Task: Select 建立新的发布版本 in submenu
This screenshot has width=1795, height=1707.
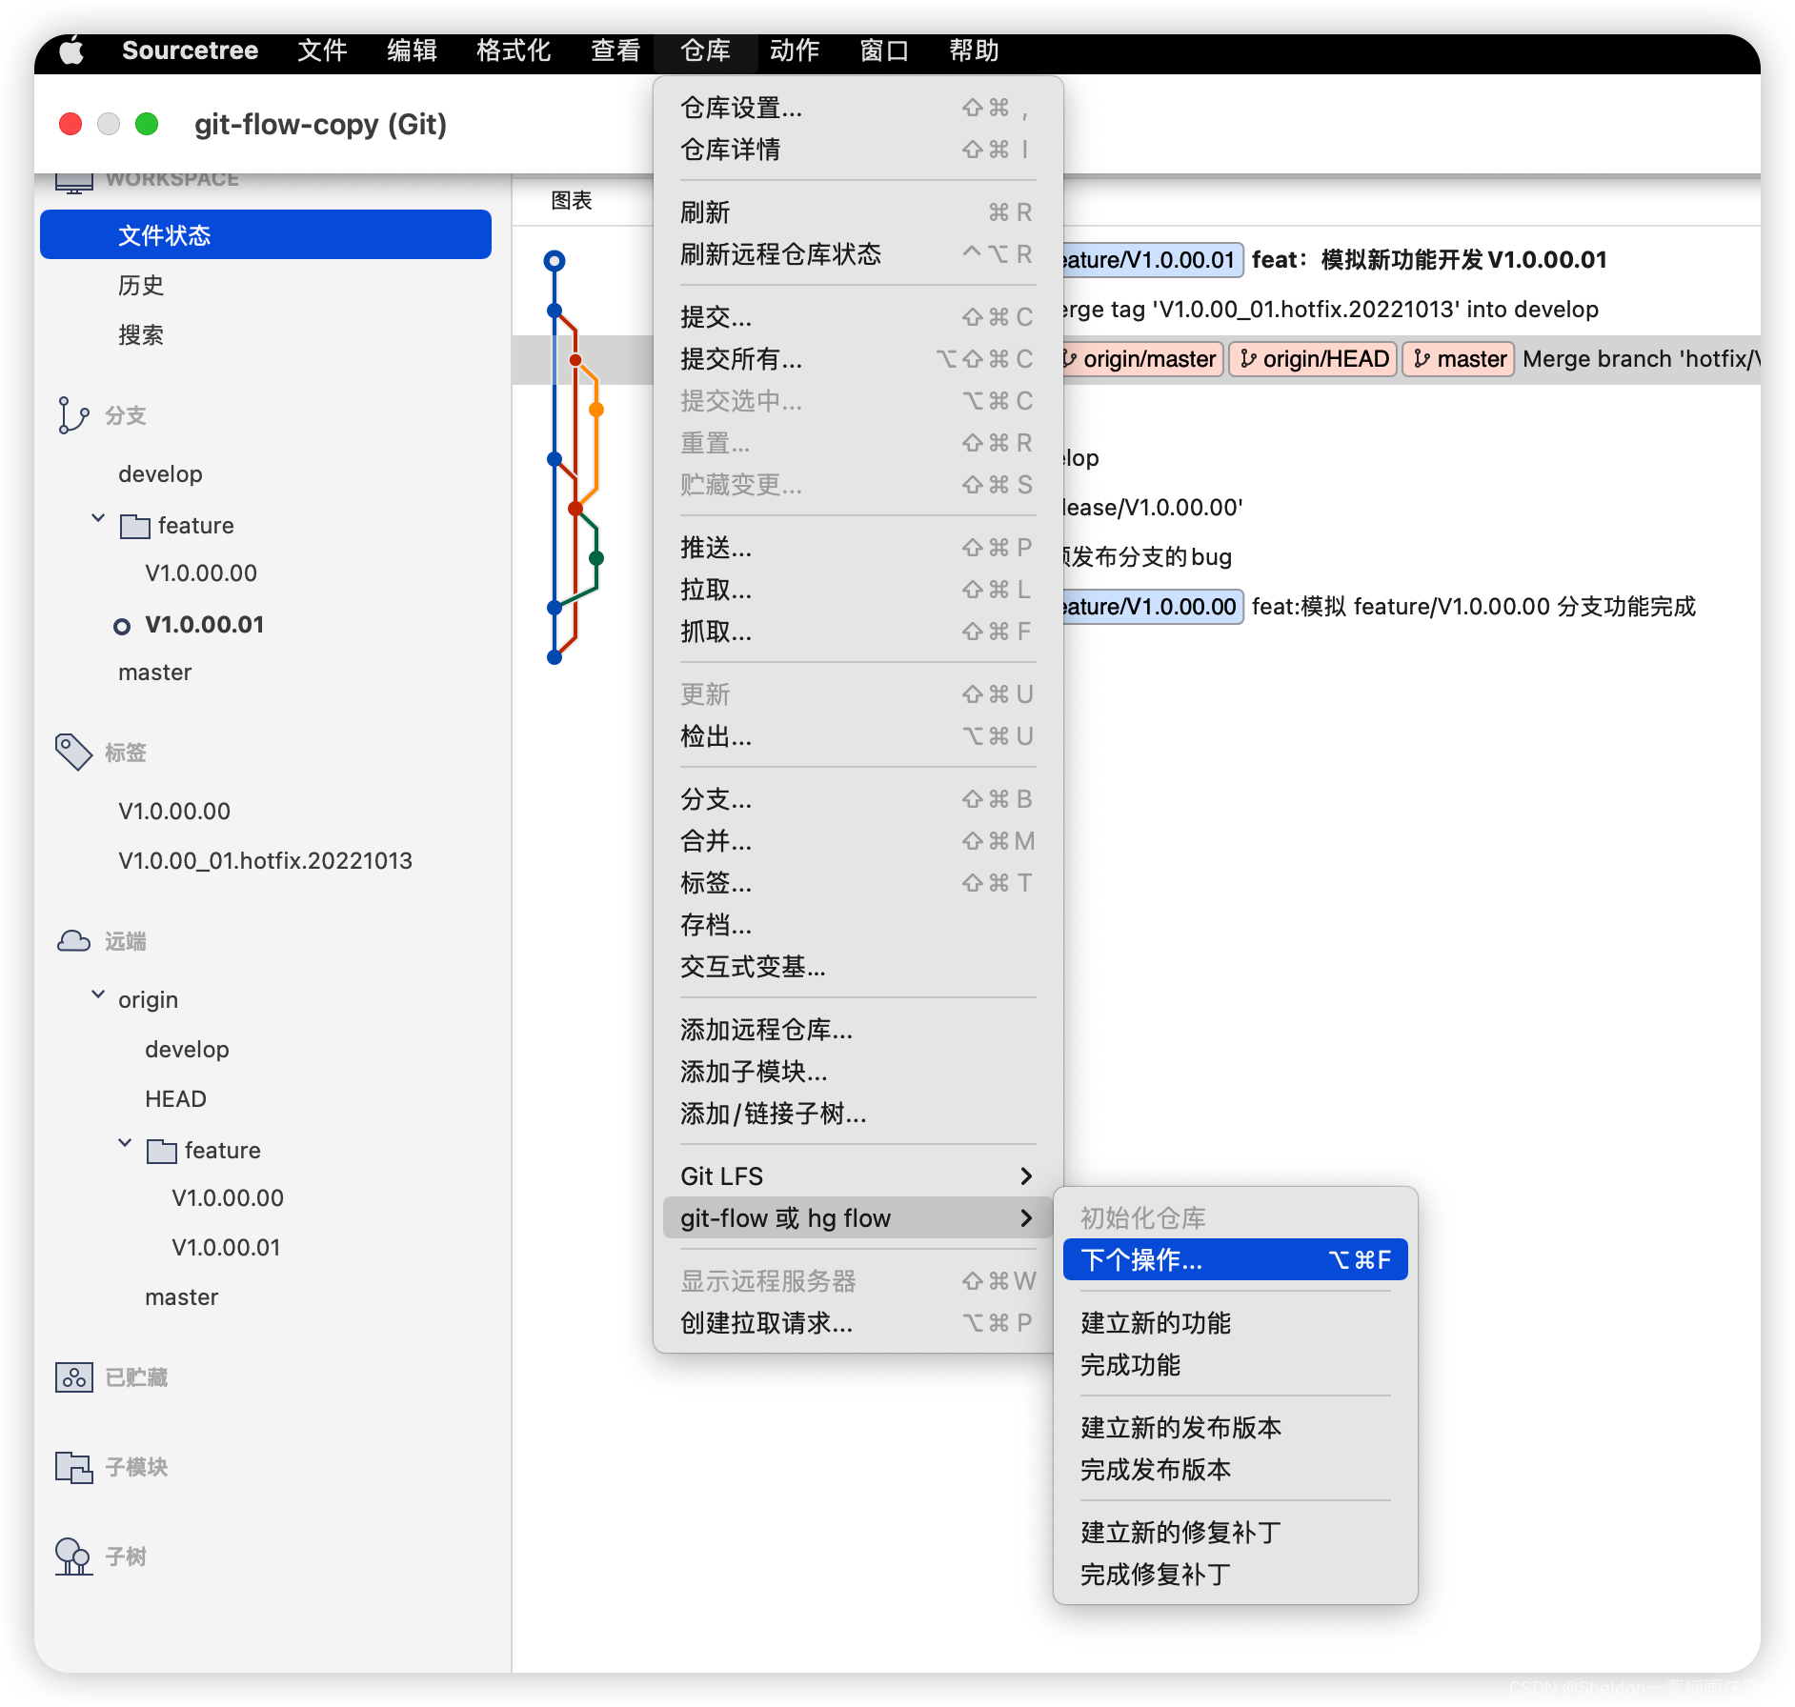Action: [1236, 1428]
